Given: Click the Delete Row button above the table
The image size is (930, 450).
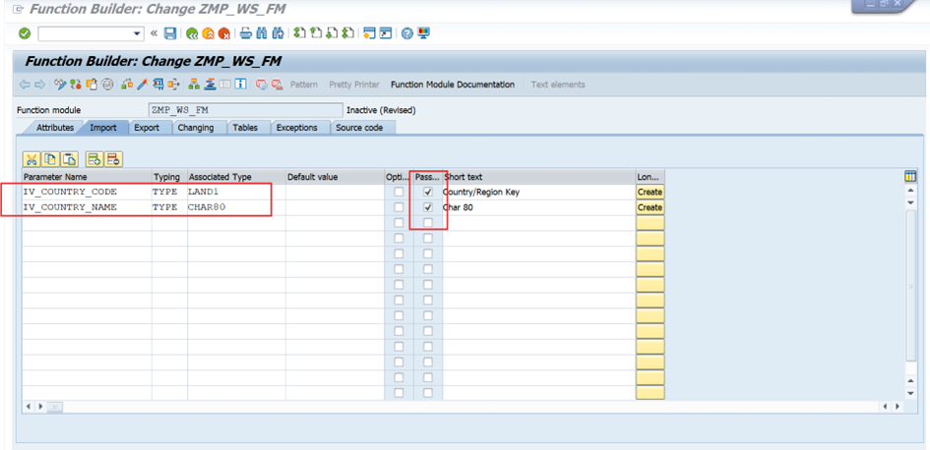Looking at the screenshot, I should (114, 159).
